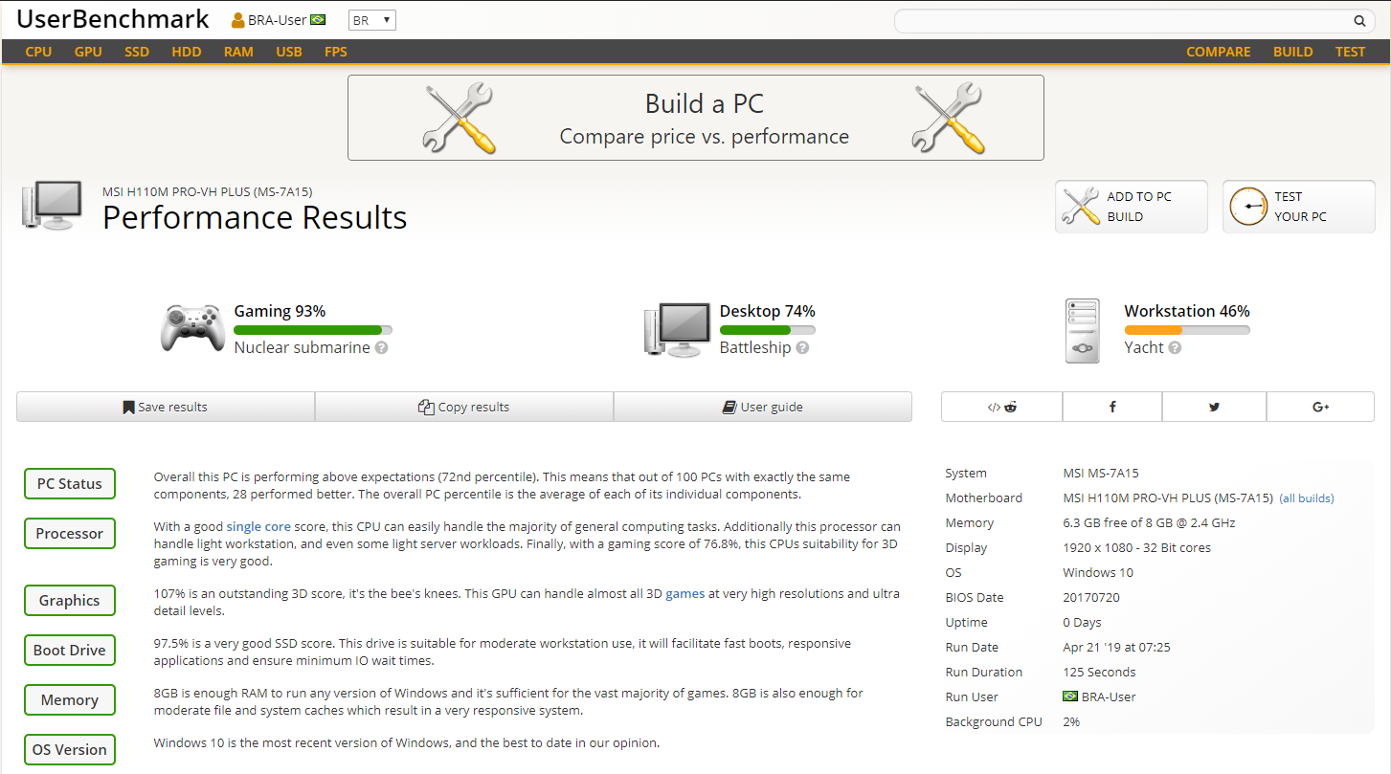
Task: Click the BRA-User value in Run User row
Action: click(x=1109, y=697)
